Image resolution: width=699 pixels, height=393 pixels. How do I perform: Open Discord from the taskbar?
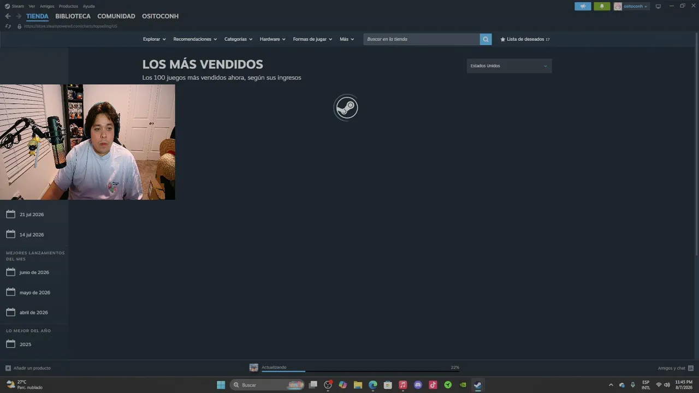click(x=418, y=385)
